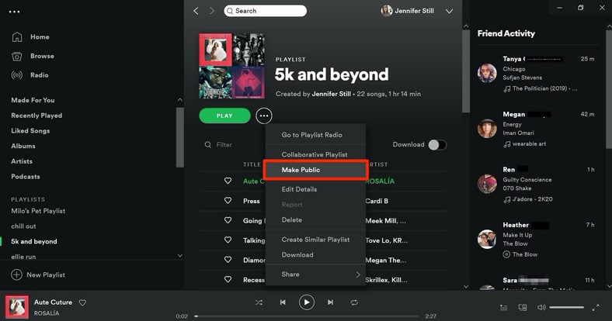The width and height of the screenshot is (612, 321).
Task: Toggle like heart on Diamonds row
Action: [228, 260]
